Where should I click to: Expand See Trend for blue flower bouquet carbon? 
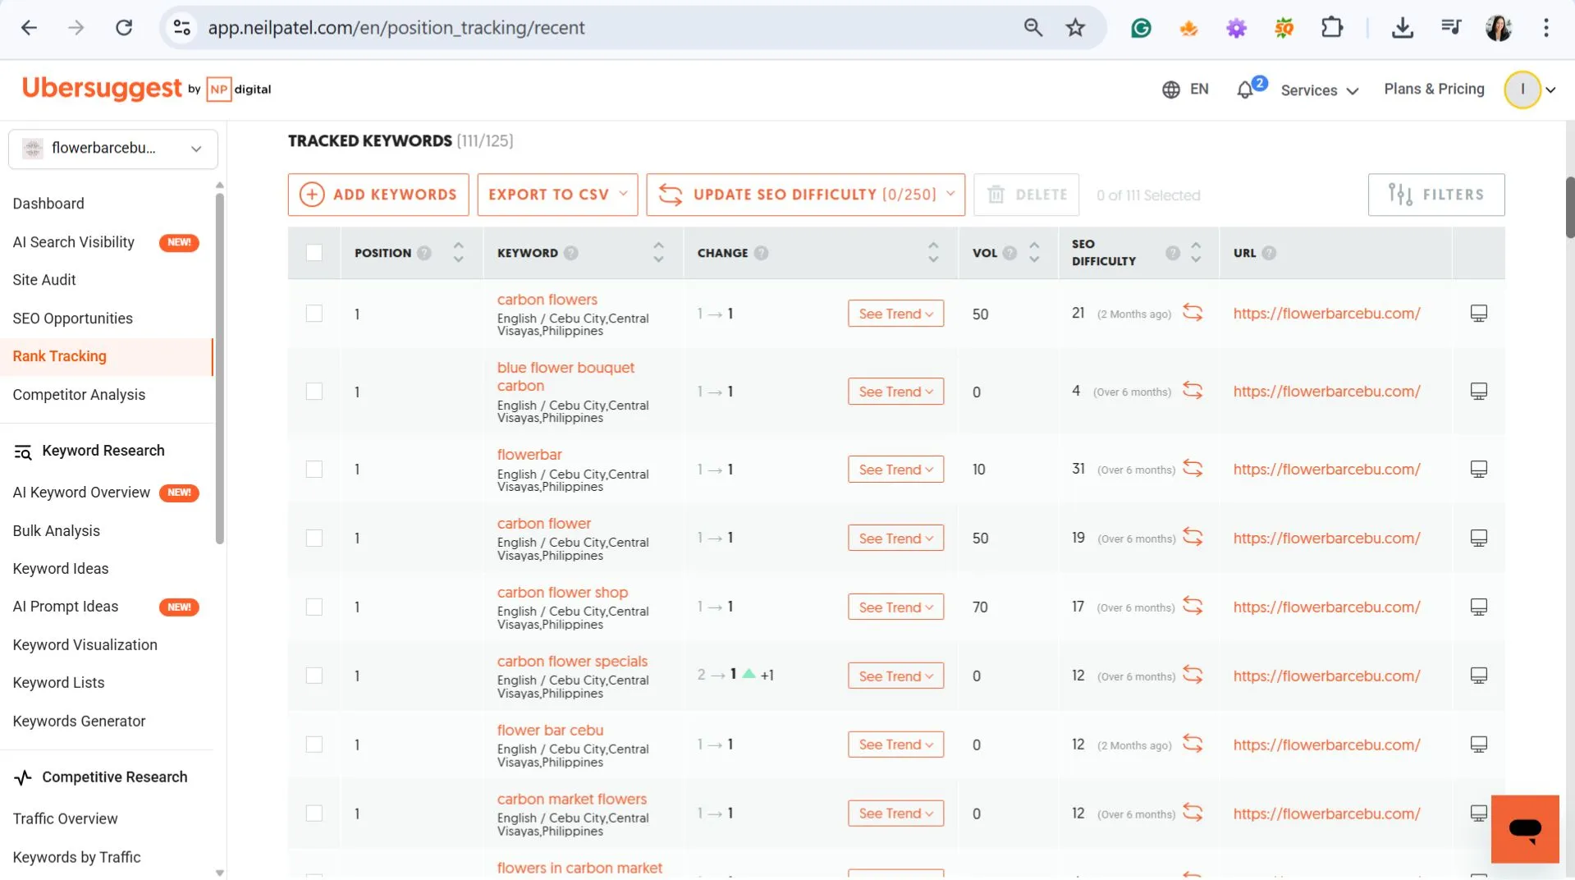895,392
